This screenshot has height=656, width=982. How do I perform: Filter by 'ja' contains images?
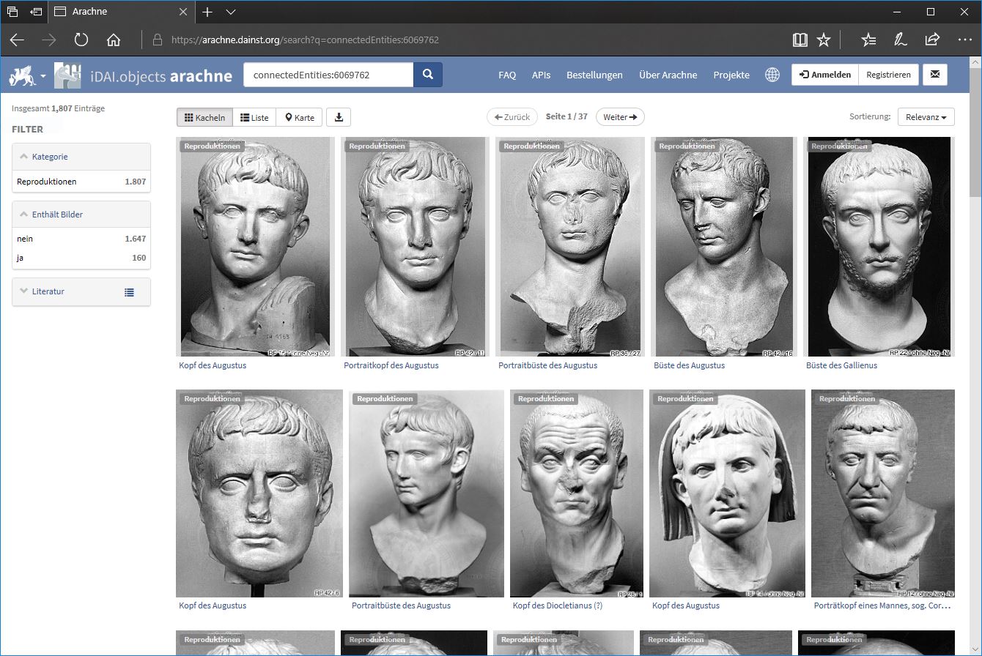(x=23, y=258)
